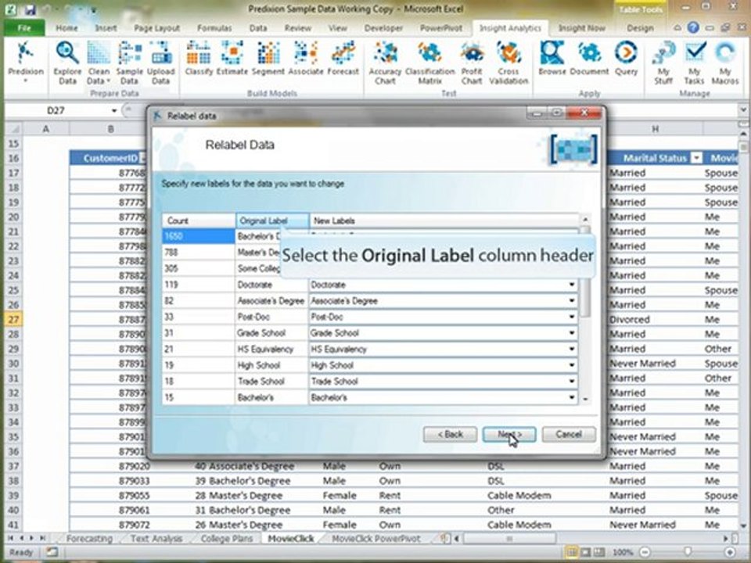
Task: Click the zoom out minus button
Action: [x=645, y=552]
